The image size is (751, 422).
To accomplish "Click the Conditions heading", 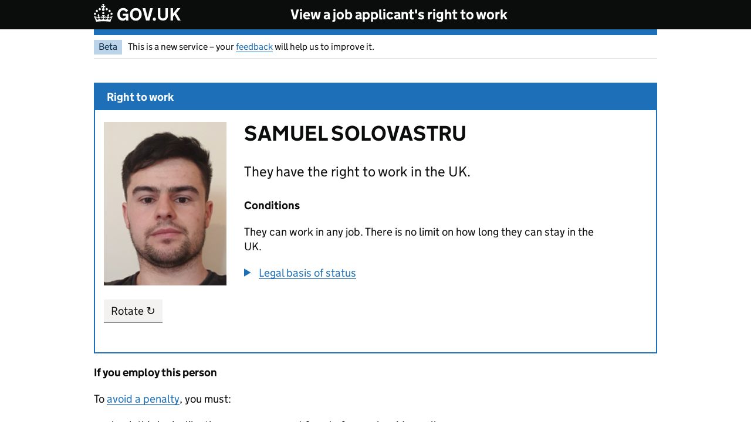I will click(x=272, y=206).
